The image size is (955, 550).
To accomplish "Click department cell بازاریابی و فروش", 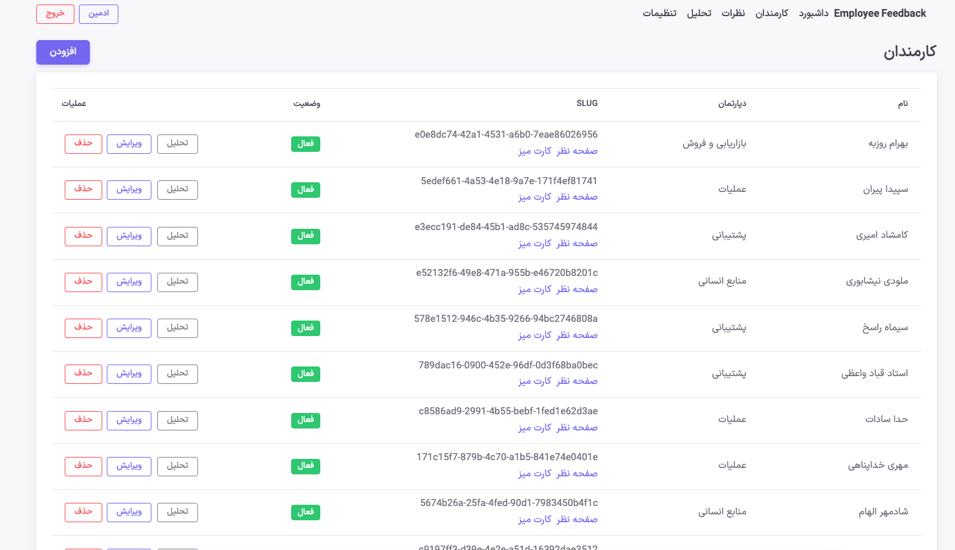I will point(714,143).
